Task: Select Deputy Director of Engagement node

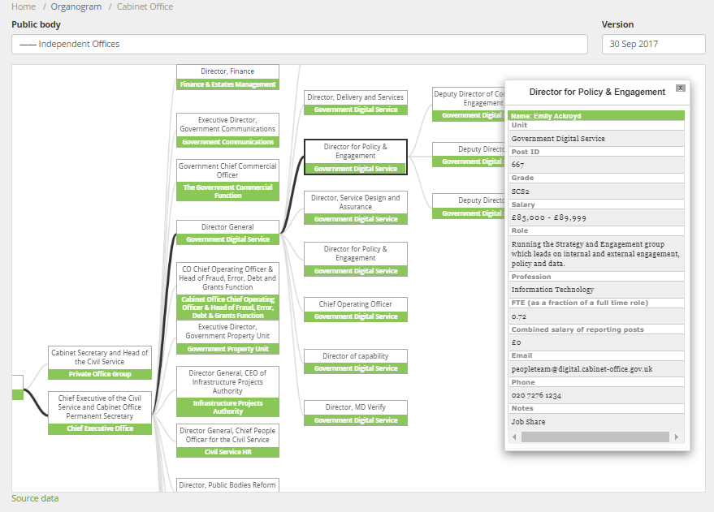Action: point(469,104)
